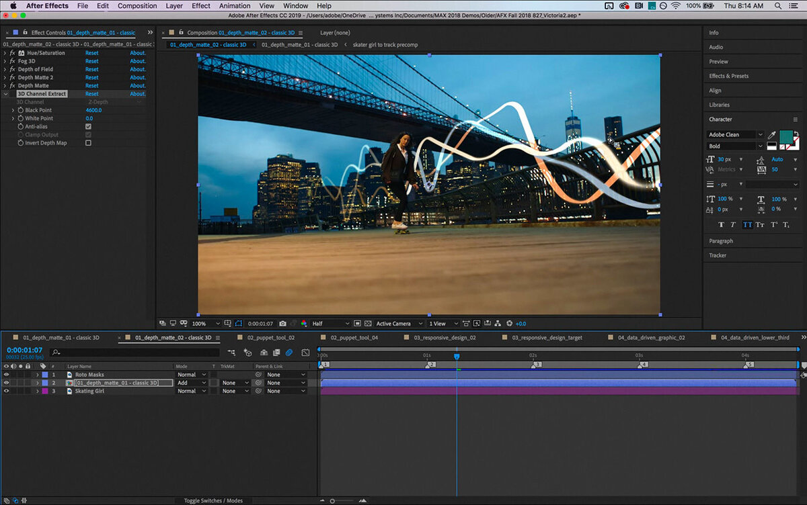Click the teal fill color swatch
Image resolution: width=807 pixels, height=505 pixels.
tap(785, 136)
